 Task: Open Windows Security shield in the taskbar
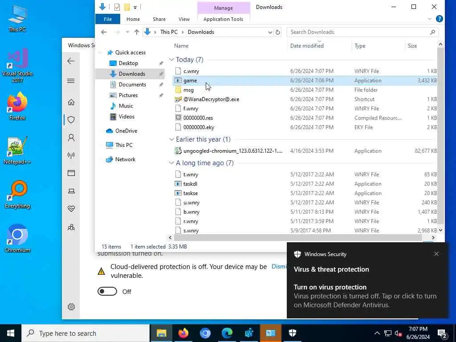(x=293, y=333)
